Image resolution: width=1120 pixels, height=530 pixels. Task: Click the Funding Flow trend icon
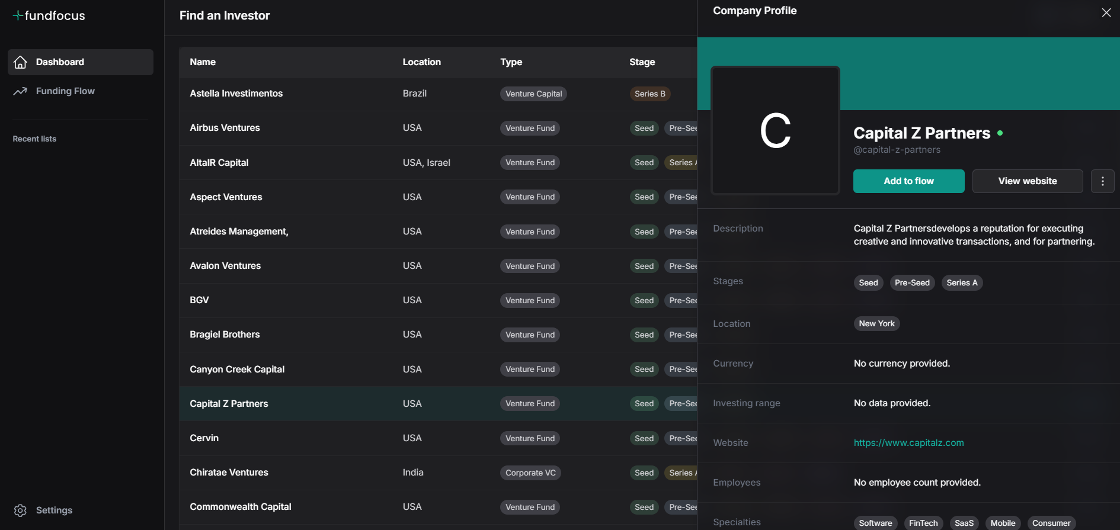(x=21, y=91)
